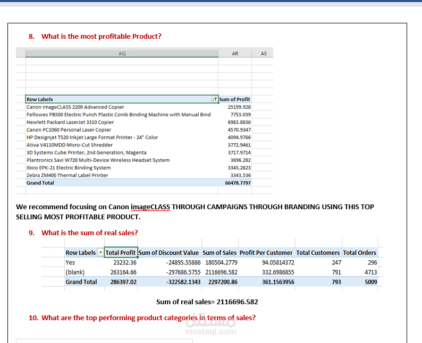Viewport: 422px width, 343px height.
Task: Select the (blank) row label in sales table
Action: [x=75, y=272]
